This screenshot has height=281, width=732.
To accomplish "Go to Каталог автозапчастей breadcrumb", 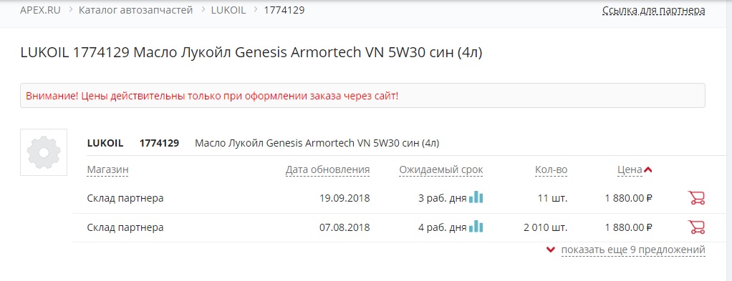I will pyautogui.click(x=136, y=10).
